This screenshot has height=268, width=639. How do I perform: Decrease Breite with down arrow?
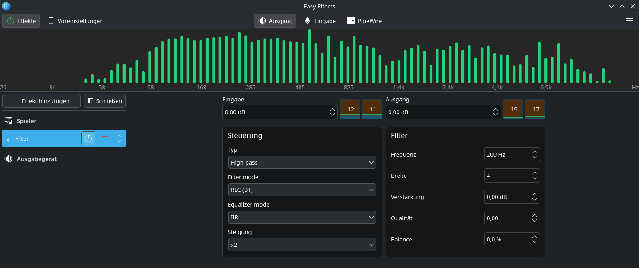535,179
